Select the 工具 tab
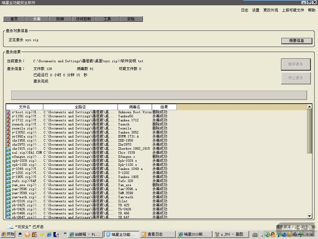Screen dimensions: 318x239 (107, 19)
